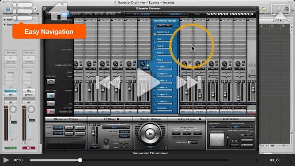Screen dimensions: 295x166
Task: Toggle the Show/Hide MIC button
Action: coord(51,96)
